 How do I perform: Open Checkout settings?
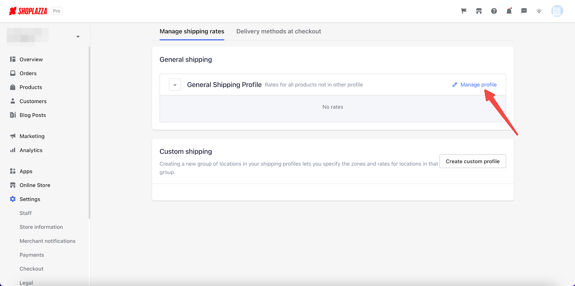click(x=32, y=269)
